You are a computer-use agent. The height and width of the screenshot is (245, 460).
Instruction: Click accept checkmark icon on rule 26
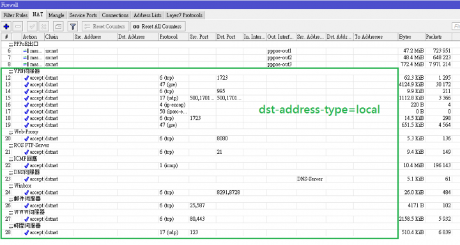(26, 205)
